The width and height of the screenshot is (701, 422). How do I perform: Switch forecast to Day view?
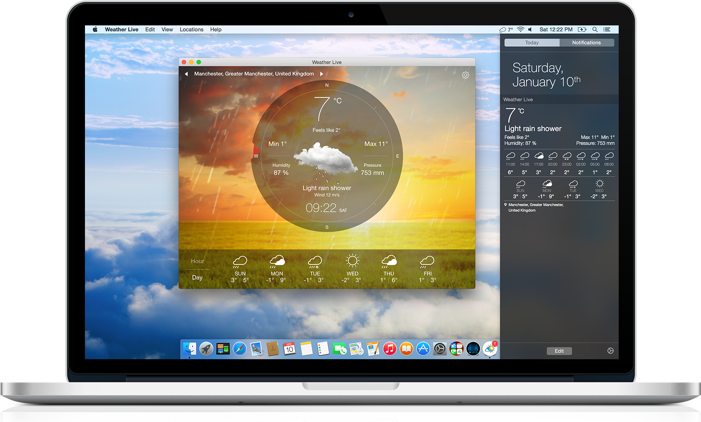click(x=197, y=277)
